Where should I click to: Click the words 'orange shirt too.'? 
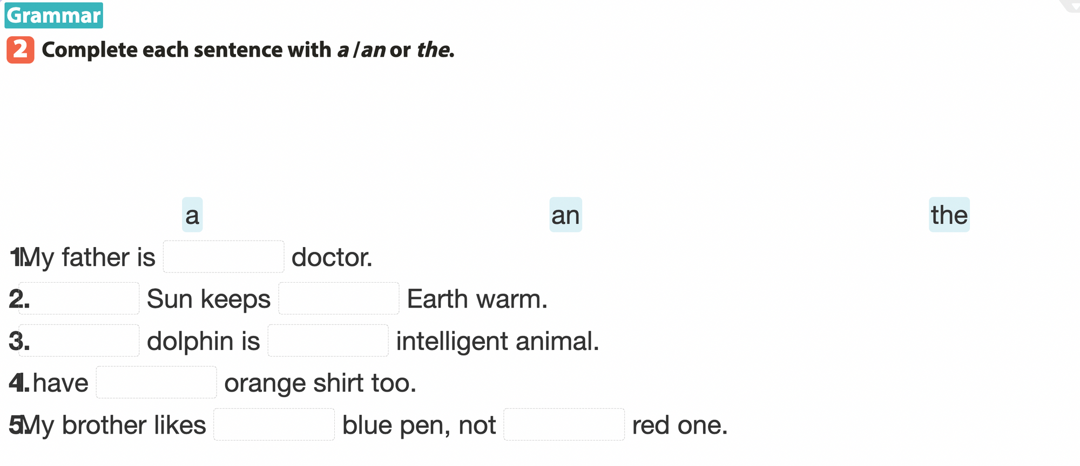tap(320, 383)
